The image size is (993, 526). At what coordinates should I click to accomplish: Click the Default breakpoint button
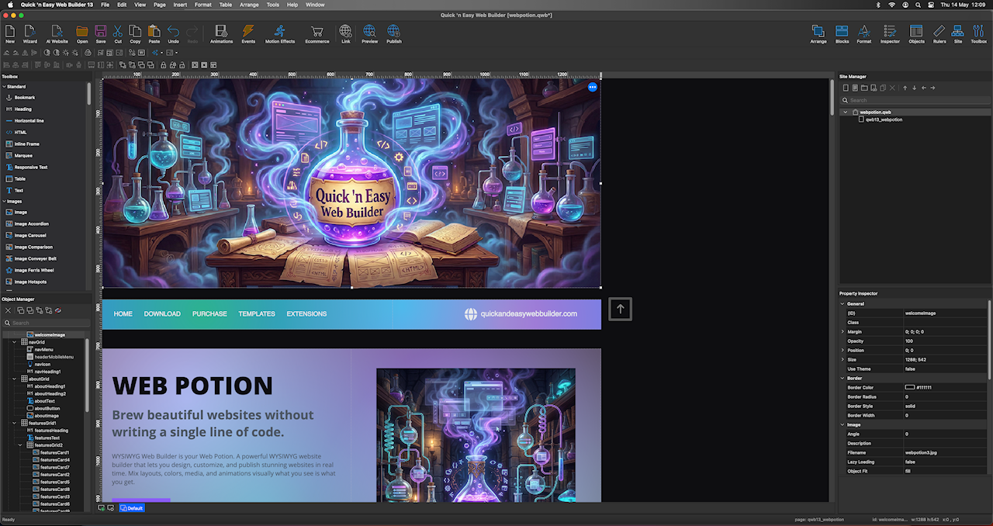click(x=132, y=508)
